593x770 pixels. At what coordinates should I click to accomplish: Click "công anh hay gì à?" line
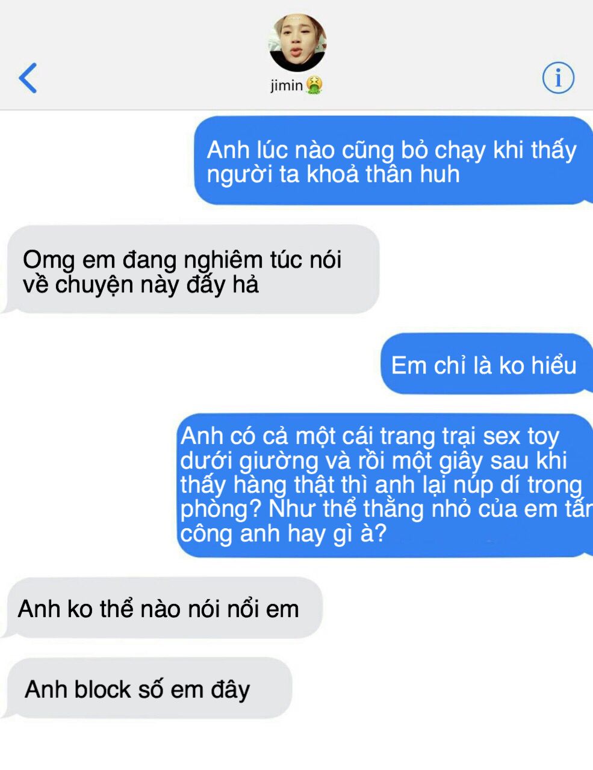[x=283, y=534]
